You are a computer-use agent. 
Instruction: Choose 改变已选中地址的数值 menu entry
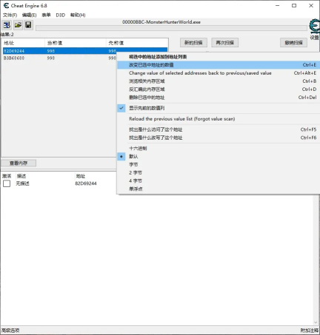pos(219,65)
